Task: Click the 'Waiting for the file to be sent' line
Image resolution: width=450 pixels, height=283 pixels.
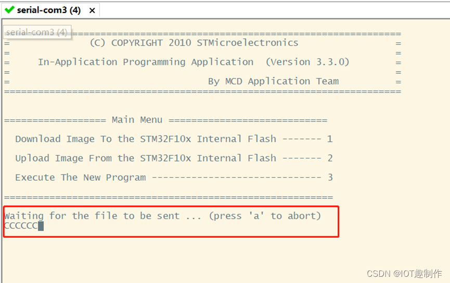Action: [163, 215]
